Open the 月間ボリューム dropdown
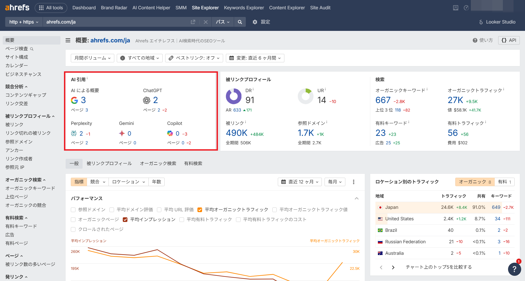Viewport: 525px width, 281px height. (x=92, y=58)
